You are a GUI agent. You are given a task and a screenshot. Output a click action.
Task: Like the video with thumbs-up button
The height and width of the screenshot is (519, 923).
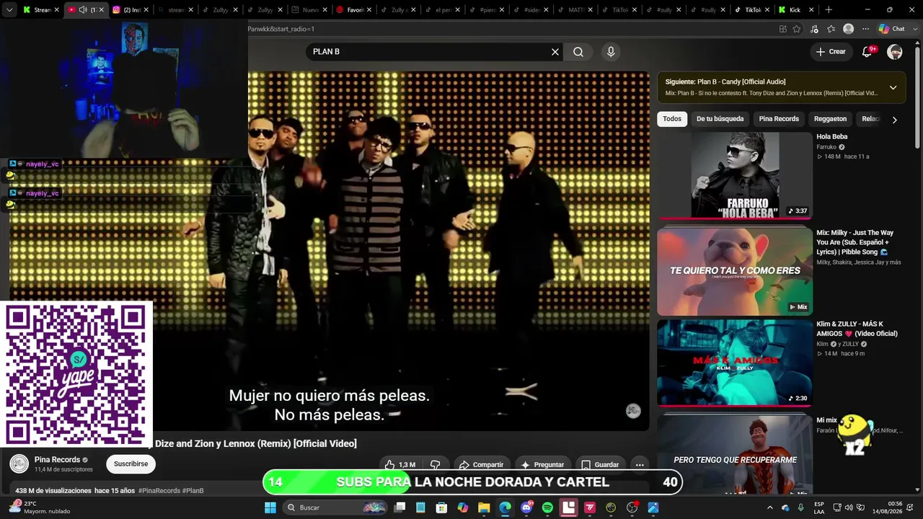point(402,465)
